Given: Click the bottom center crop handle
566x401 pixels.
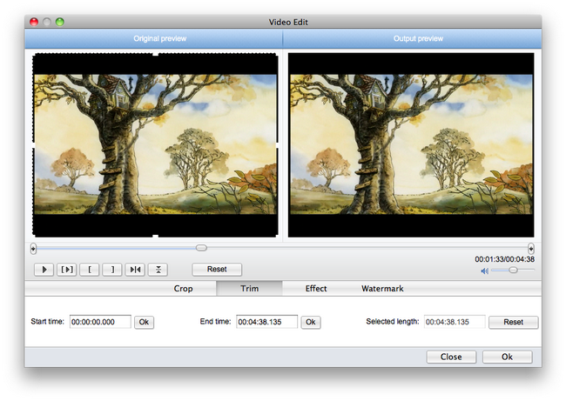Looking at the screenshot, I should 156,237.
